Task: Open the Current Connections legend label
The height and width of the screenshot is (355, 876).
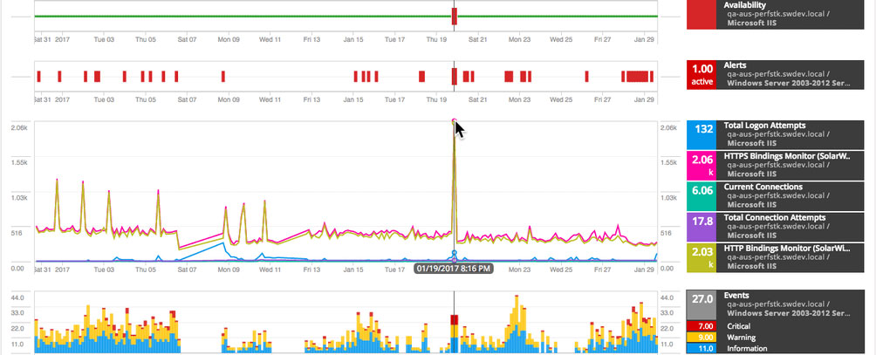Action: coord(763,187)
